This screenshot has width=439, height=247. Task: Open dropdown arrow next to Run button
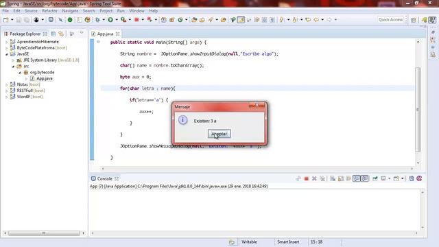click(x=117, y=20)
